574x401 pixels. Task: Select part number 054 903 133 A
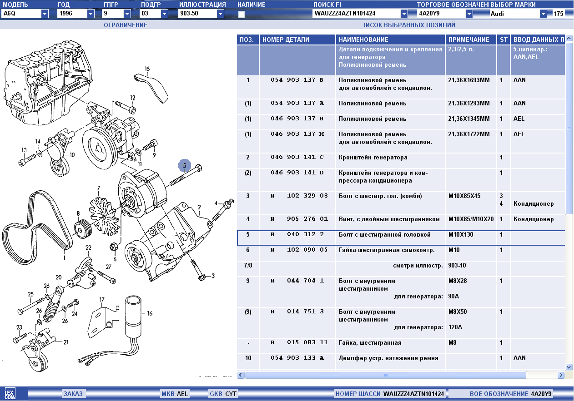(297, 358)
